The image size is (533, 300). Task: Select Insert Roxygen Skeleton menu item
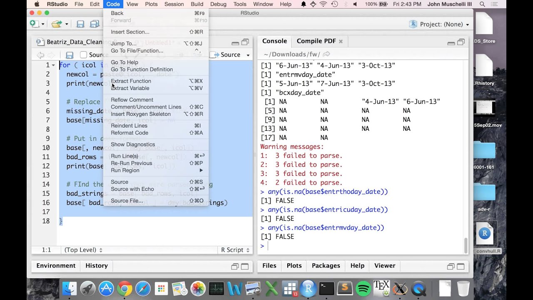[156, 114]
